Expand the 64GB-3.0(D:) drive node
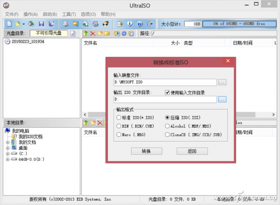280x205 pixels. pos(7,159)
